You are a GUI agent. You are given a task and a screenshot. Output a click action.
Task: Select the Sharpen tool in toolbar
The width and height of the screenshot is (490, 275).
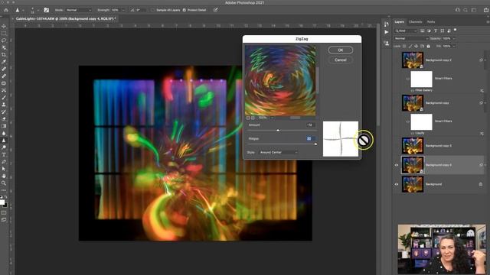tap(4, 141)
